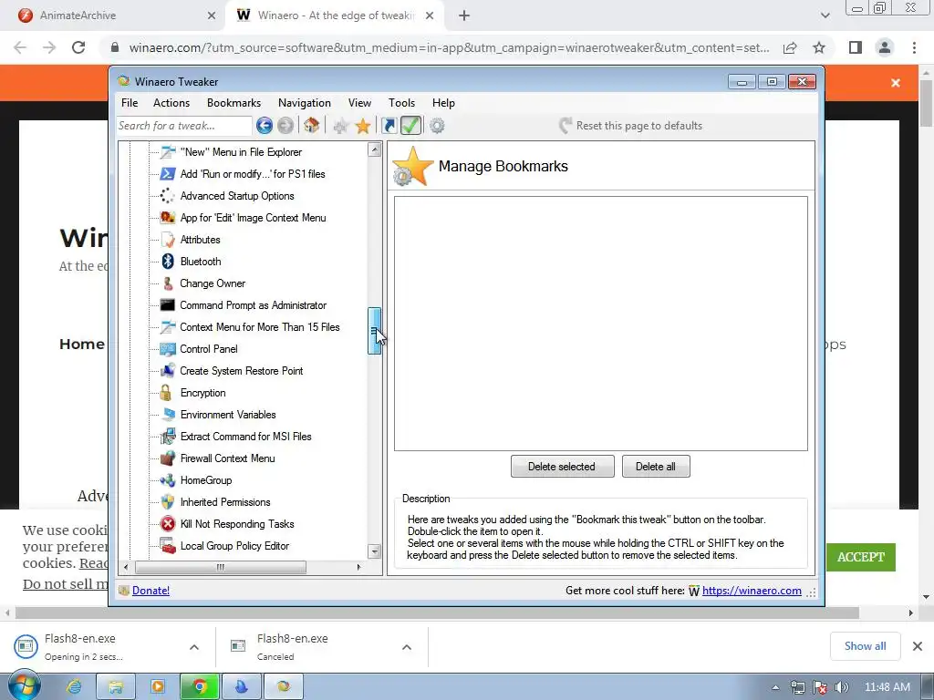
Task: Open Manage Bookmarks gold star toolbar icon
Action: pos(363,126)
